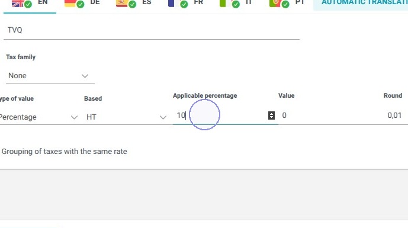Screen dimensions: 408x228
Task: Click the Applicable percentage spinner arrows
Action: coord(271,115)
